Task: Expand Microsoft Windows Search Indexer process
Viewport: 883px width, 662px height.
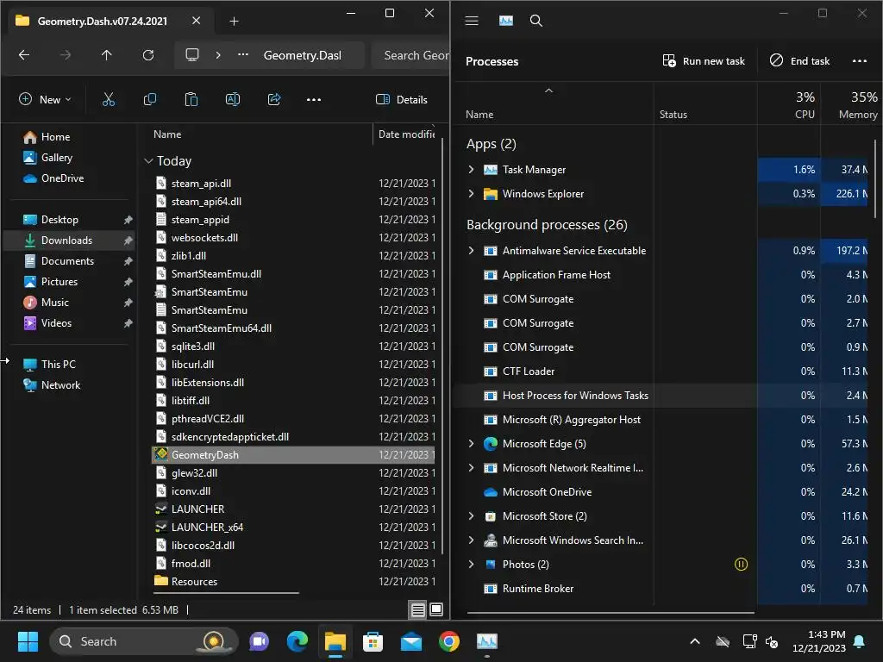Action: 472,540
